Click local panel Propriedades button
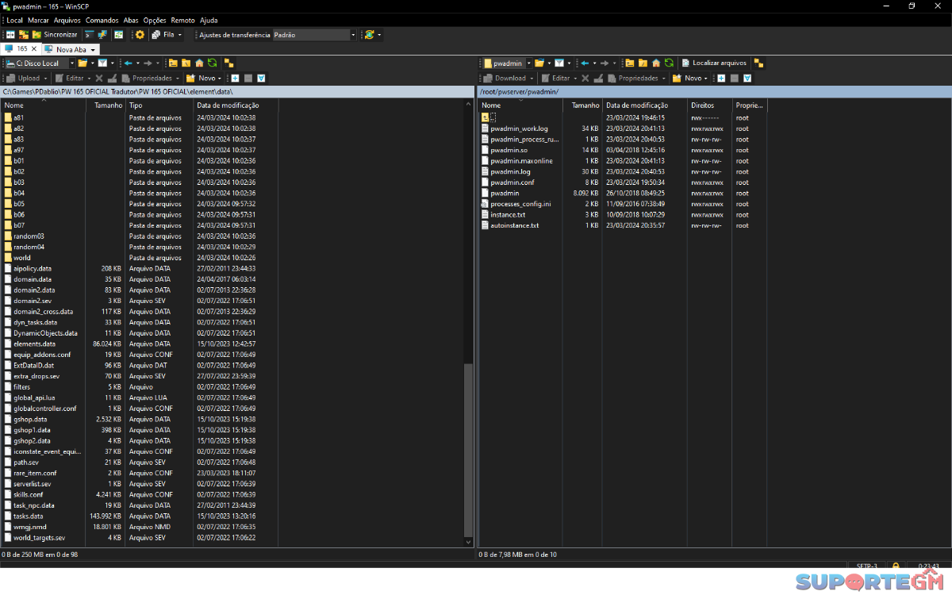This screenshot has height=595, width=952. pyautogui.click(x=147, y=79)
